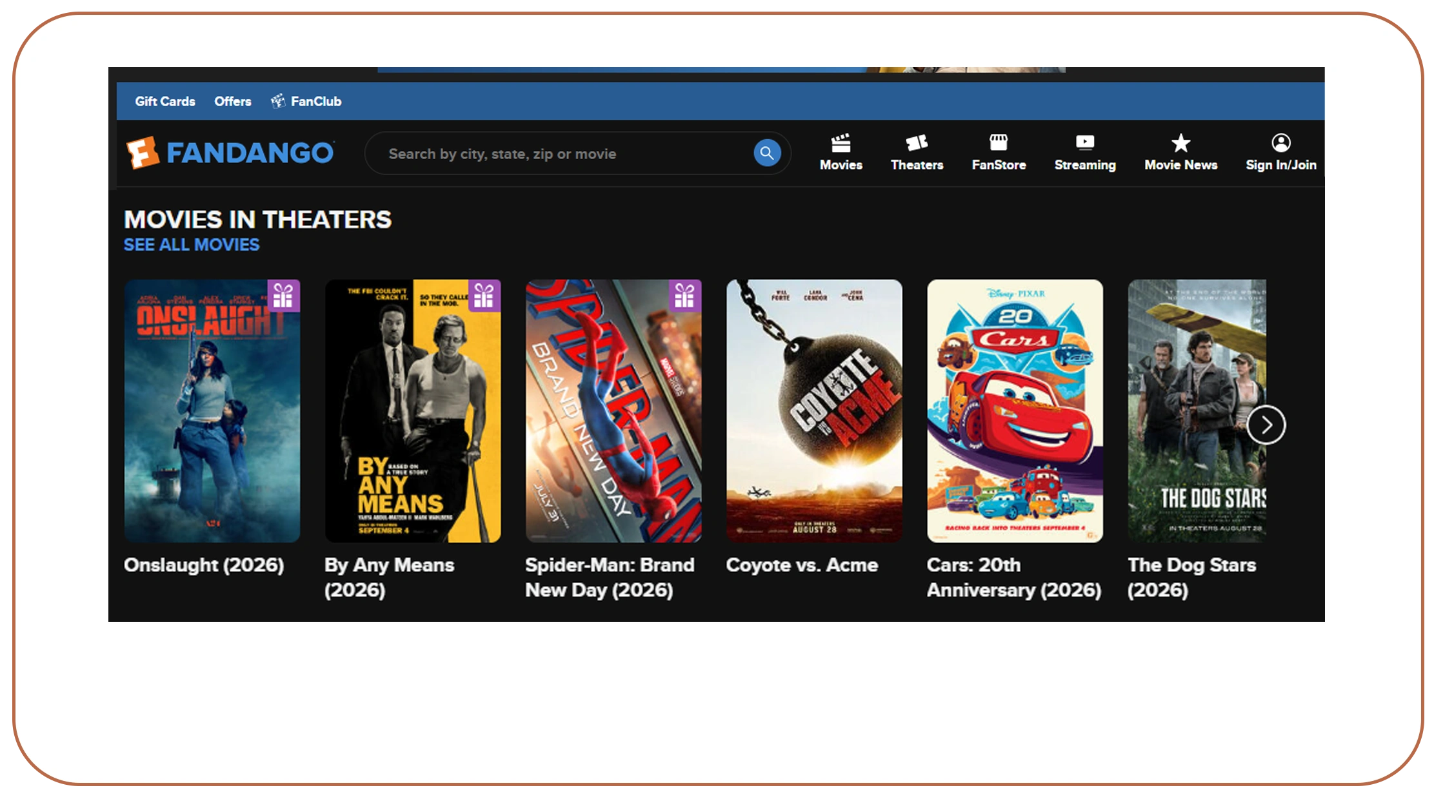The height and width of the screenshot is (799, 1434).
Task: Click the gift icon on Spider-Man poster
Action: pyautogui.click(x=684, y=296)
